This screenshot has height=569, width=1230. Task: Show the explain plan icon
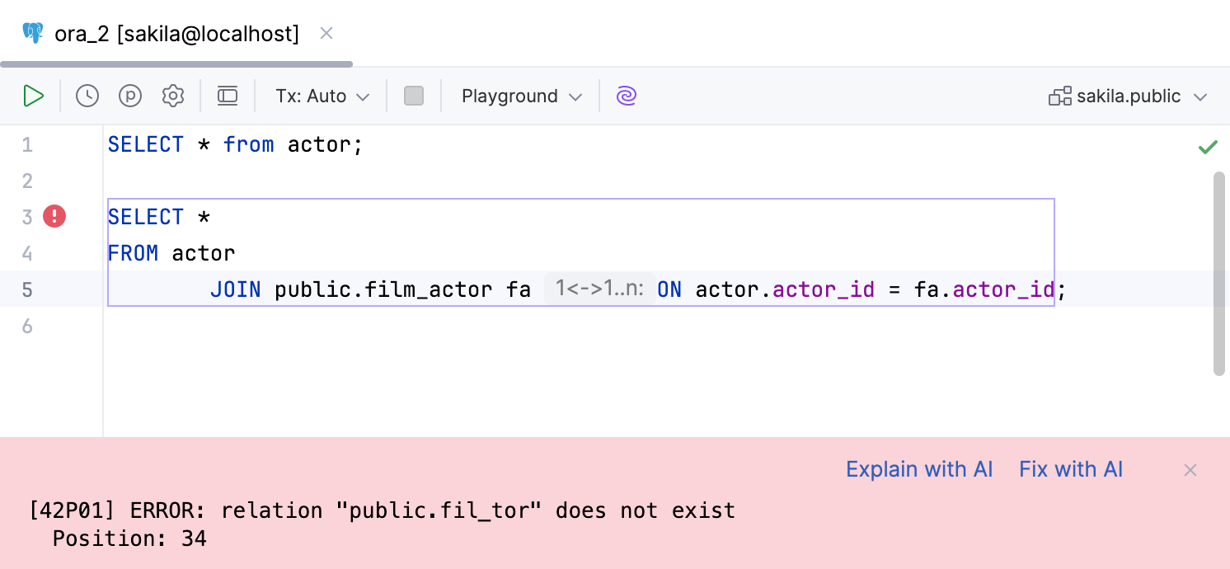[x=129, y=96]
